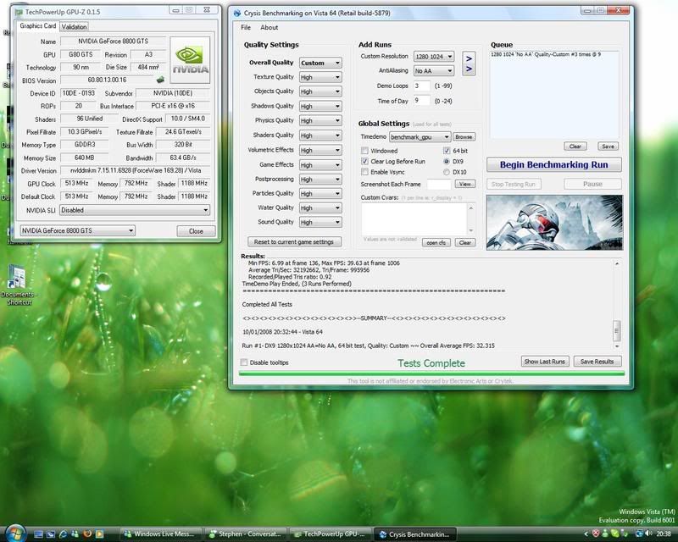Select the Graphics Card tab in GPU-Z

(x=37, y=26)
